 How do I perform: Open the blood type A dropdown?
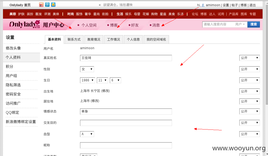(87, 134)
